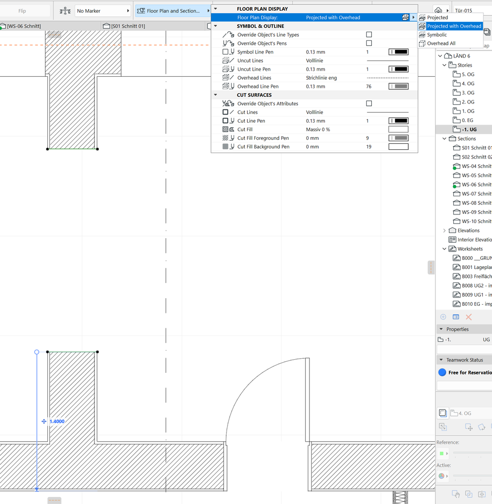Click Rotate Reference icon
The image size is (492, 504).
(x=481, y=427)
